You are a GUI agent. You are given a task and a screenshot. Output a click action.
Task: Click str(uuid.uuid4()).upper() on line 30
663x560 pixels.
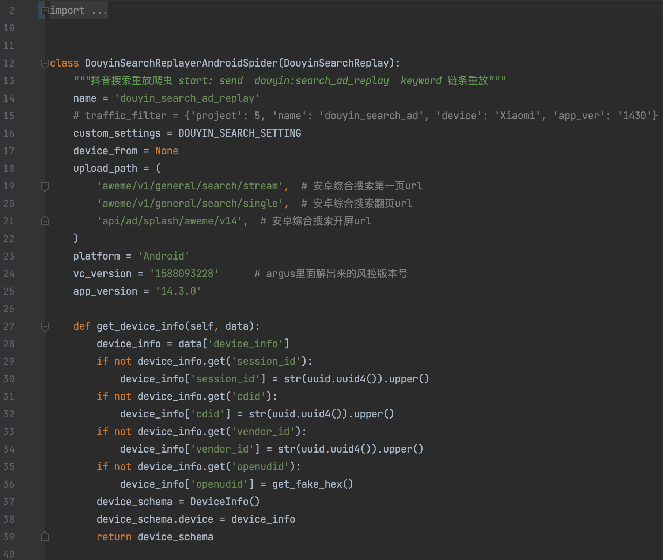(x=356, y=379)
